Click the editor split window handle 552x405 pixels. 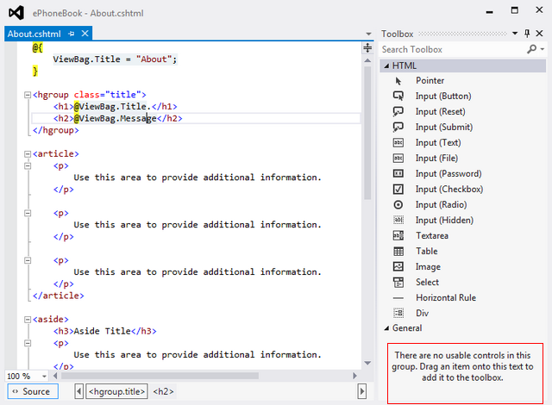click(367, 47)
